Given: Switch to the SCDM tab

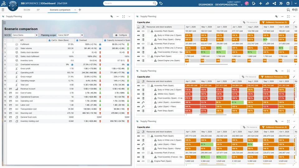Looking at the screenshot, I should coord(27,10).
